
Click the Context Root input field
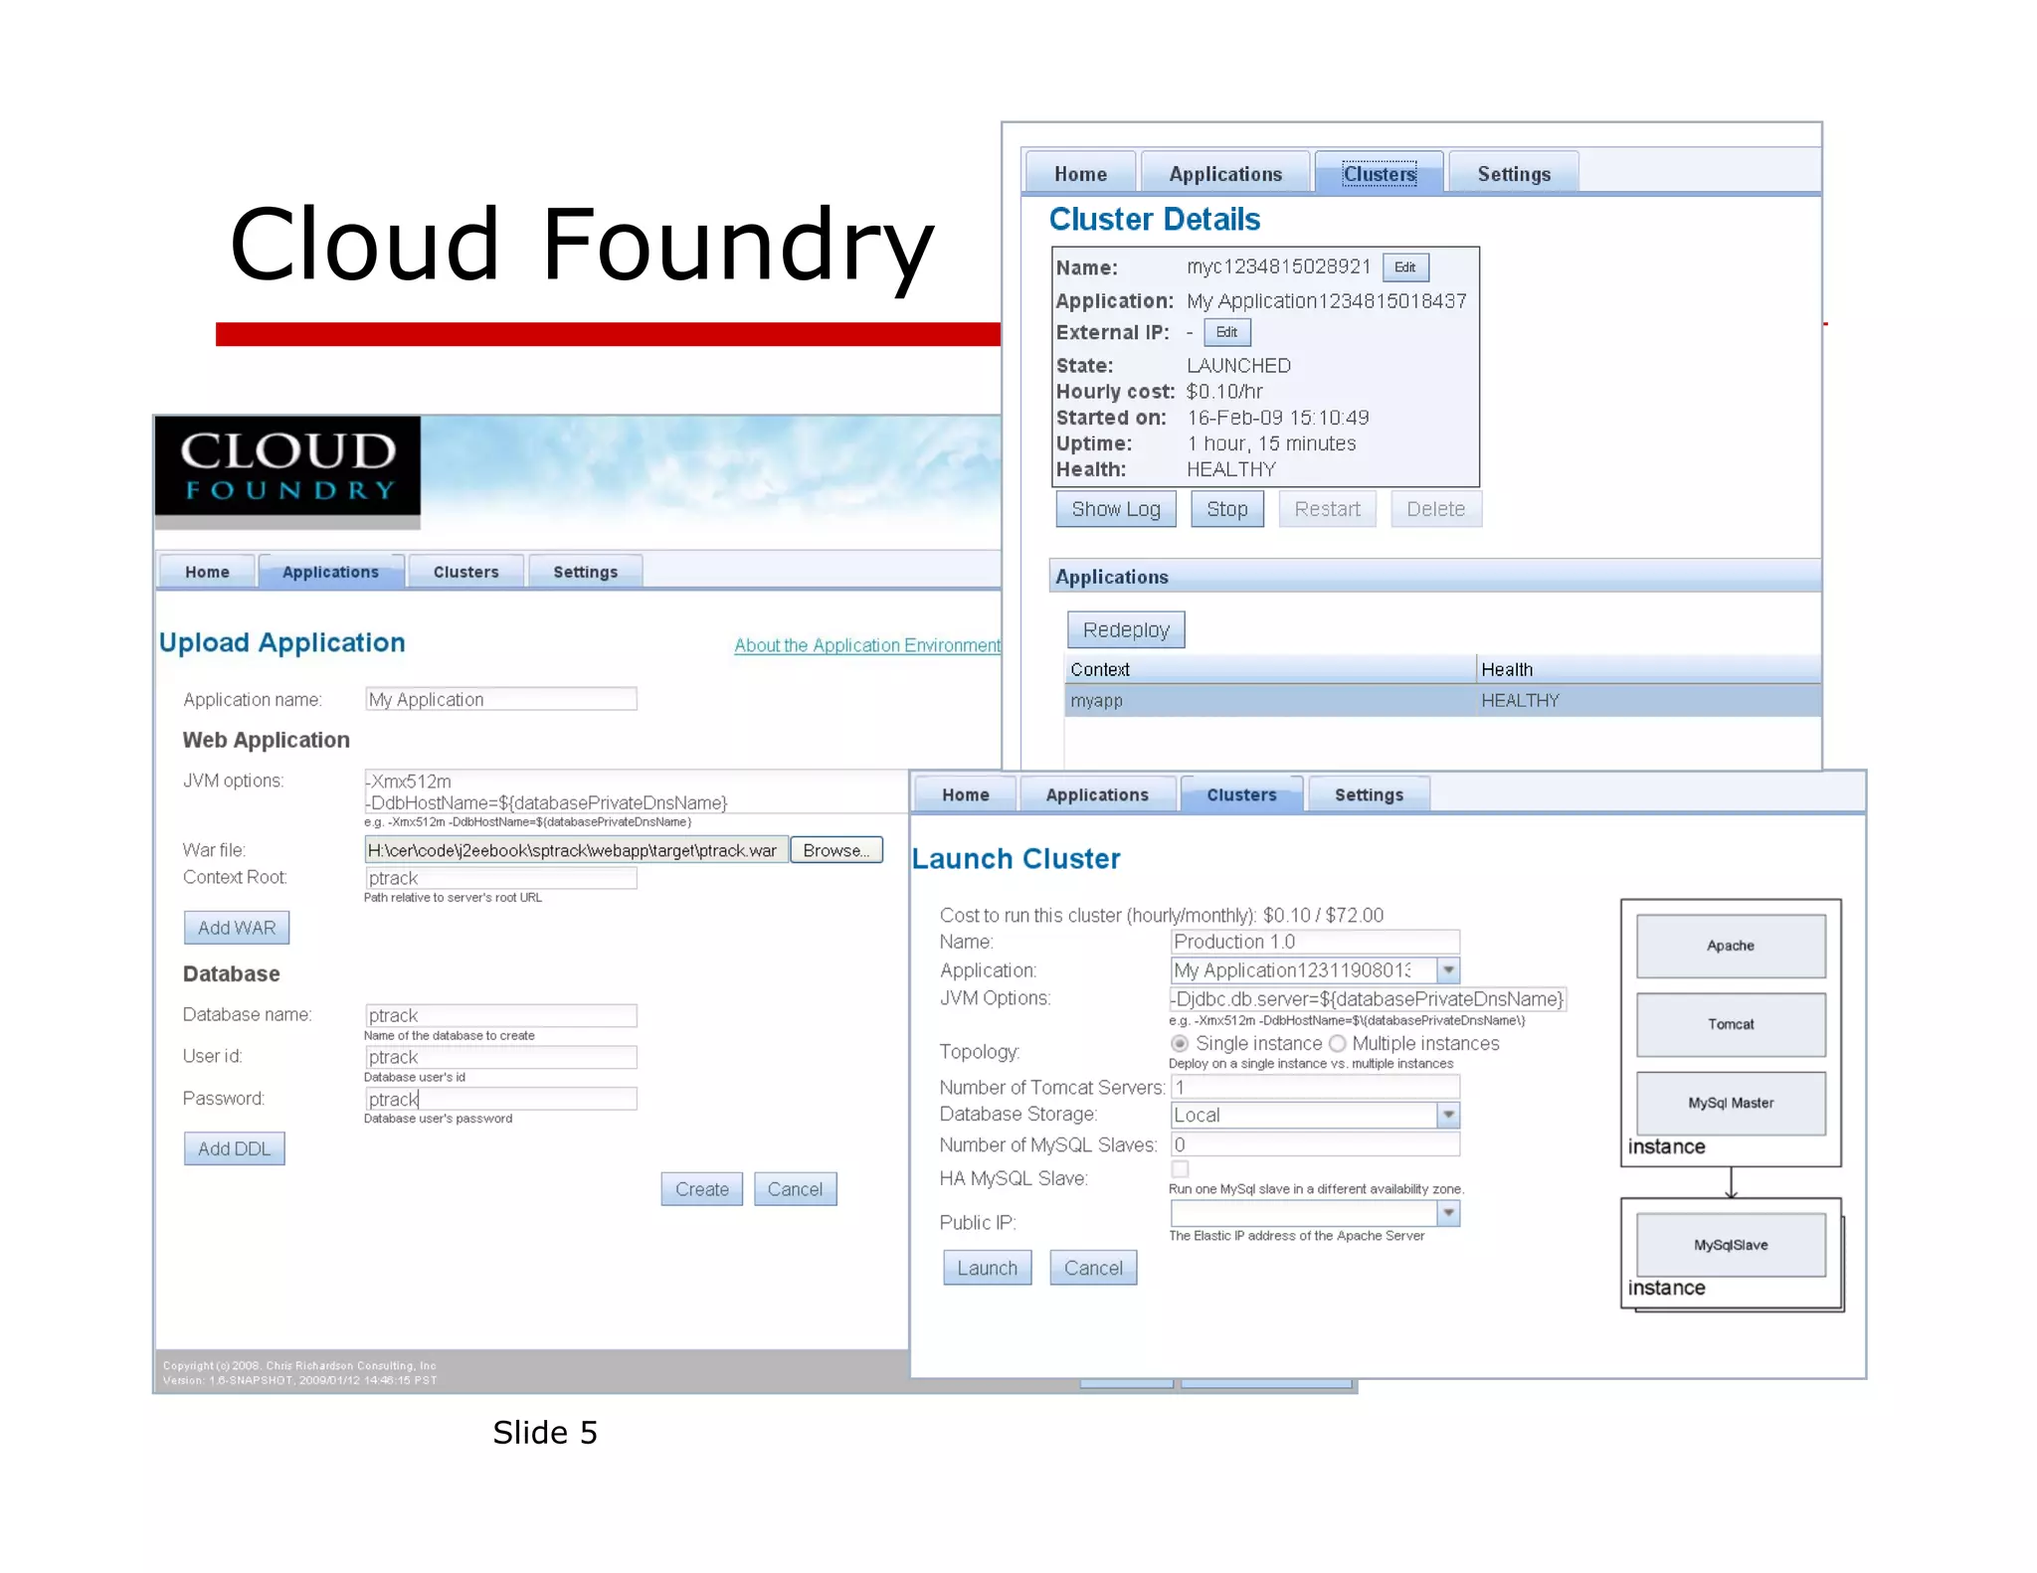pos(500,878)
